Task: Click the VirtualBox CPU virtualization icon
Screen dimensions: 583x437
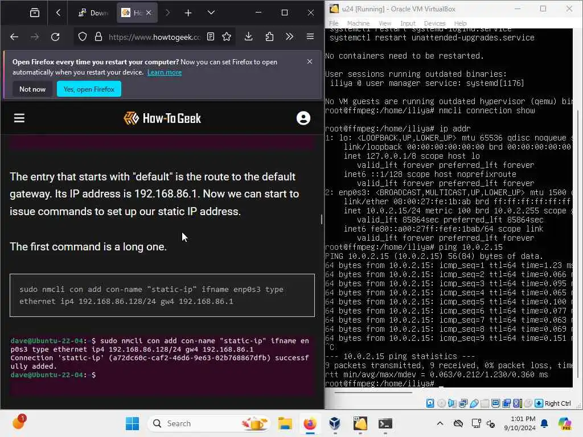Action: 517,403
